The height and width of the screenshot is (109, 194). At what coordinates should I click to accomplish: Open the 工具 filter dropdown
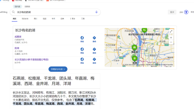point(83,19)
